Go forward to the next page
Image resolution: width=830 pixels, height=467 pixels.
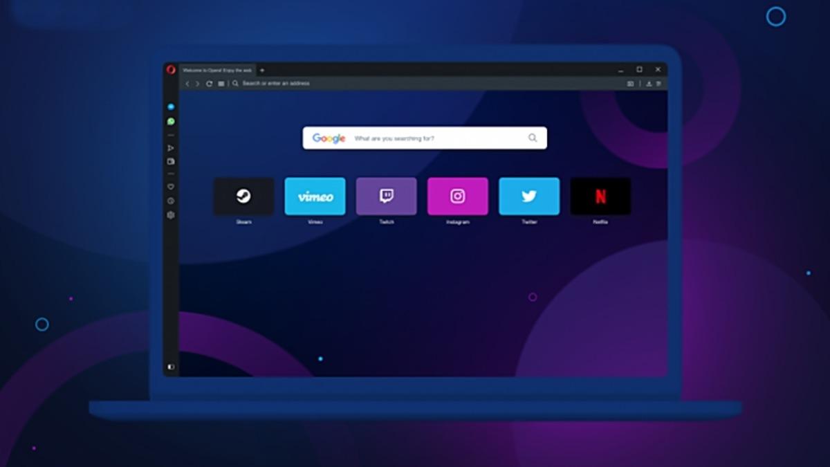[197, 84]
